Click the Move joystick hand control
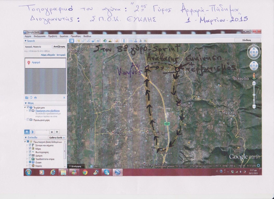Screen dimensions: 274x199 click(254, 66)
